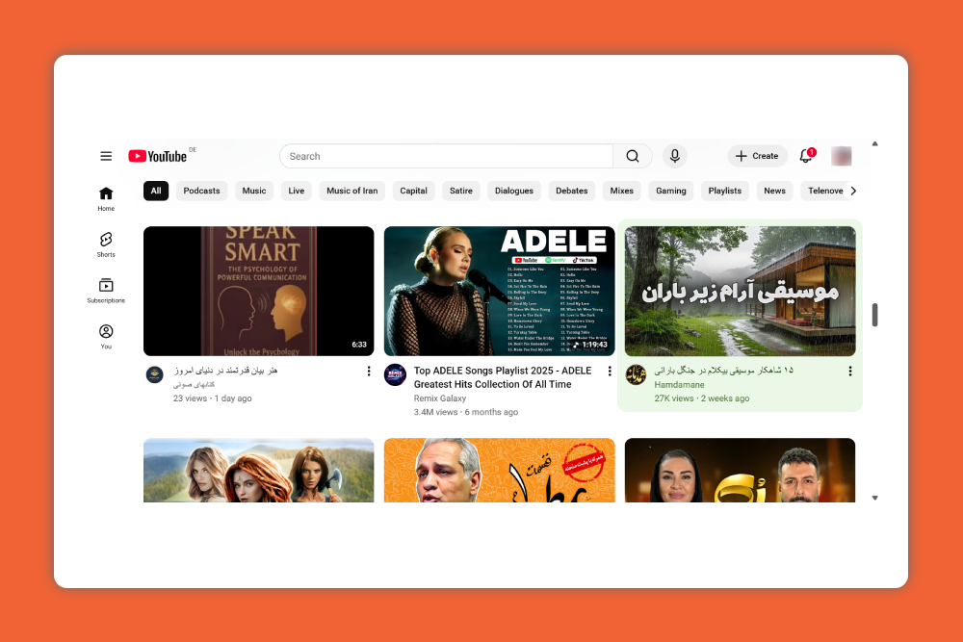
Task: Open Persian title of Hamdamane video
Action: coord(723,371)
